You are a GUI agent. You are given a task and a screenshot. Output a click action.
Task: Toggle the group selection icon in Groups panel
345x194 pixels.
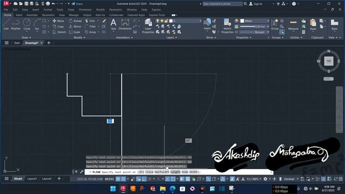(282, 32)
